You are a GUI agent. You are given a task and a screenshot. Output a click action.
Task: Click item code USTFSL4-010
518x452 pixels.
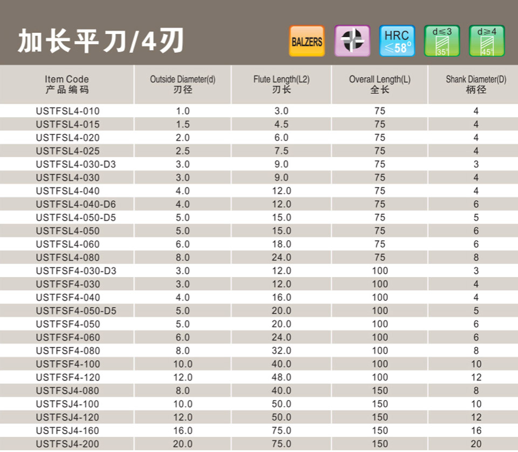tap(68, 111)
